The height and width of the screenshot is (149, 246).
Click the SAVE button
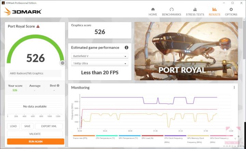click(27, 126)
